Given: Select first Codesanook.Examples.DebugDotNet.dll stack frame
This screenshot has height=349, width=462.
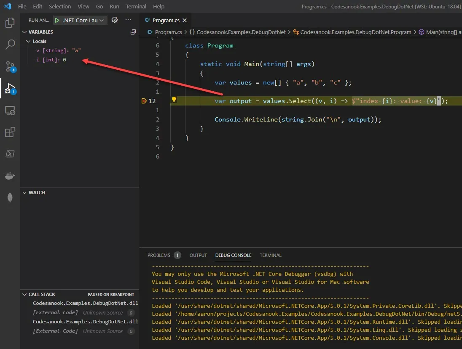Looking at the screenshot, I should (x=85, y=303).
